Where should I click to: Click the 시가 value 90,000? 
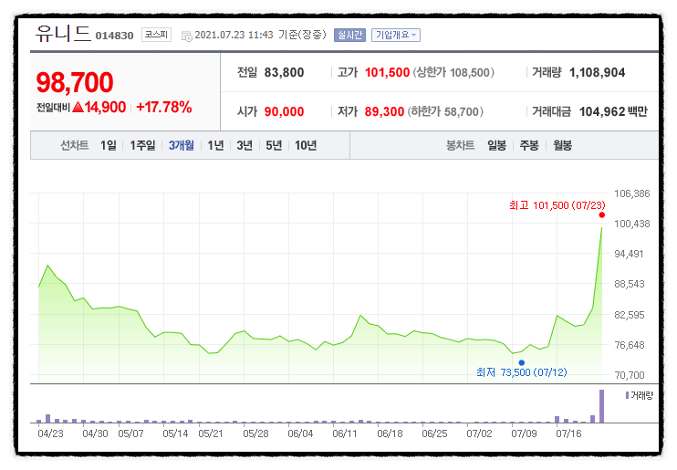pyautogui.click(x=284, y=112)
